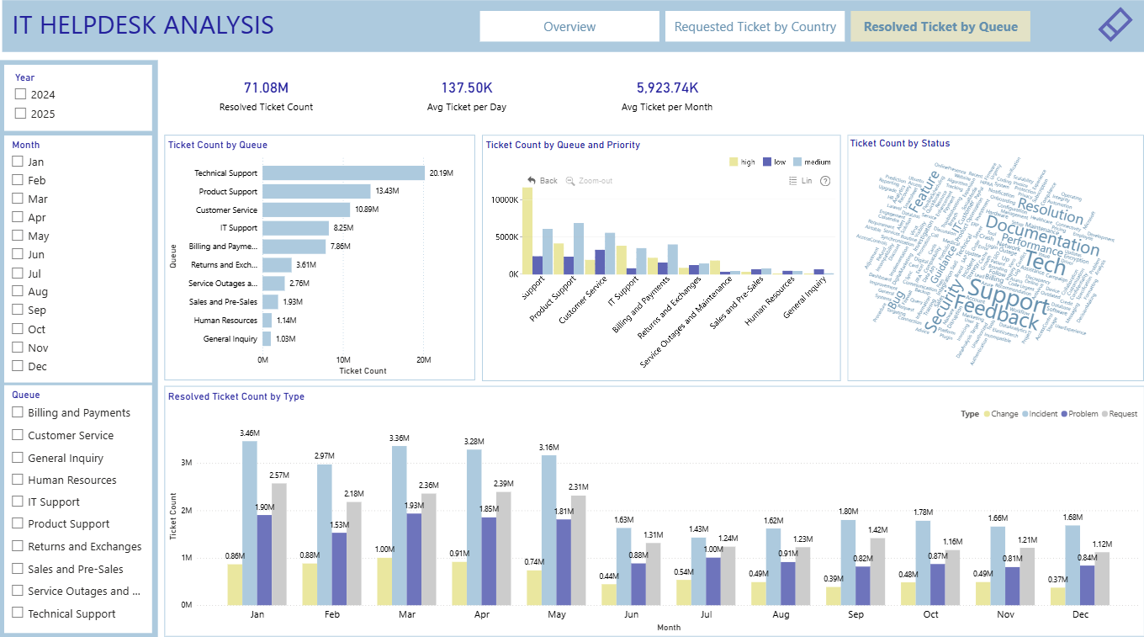
Task: Check Technical Support in the Queue slicer
Action: (18, 613)
